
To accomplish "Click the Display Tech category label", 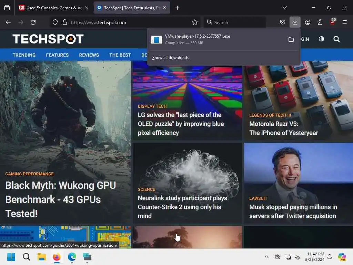I will click(152, 106).
